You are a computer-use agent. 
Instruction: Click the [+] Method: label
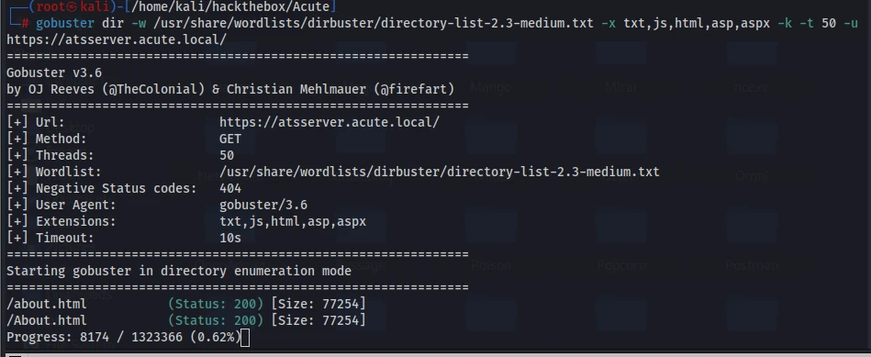tap(47, 139)
